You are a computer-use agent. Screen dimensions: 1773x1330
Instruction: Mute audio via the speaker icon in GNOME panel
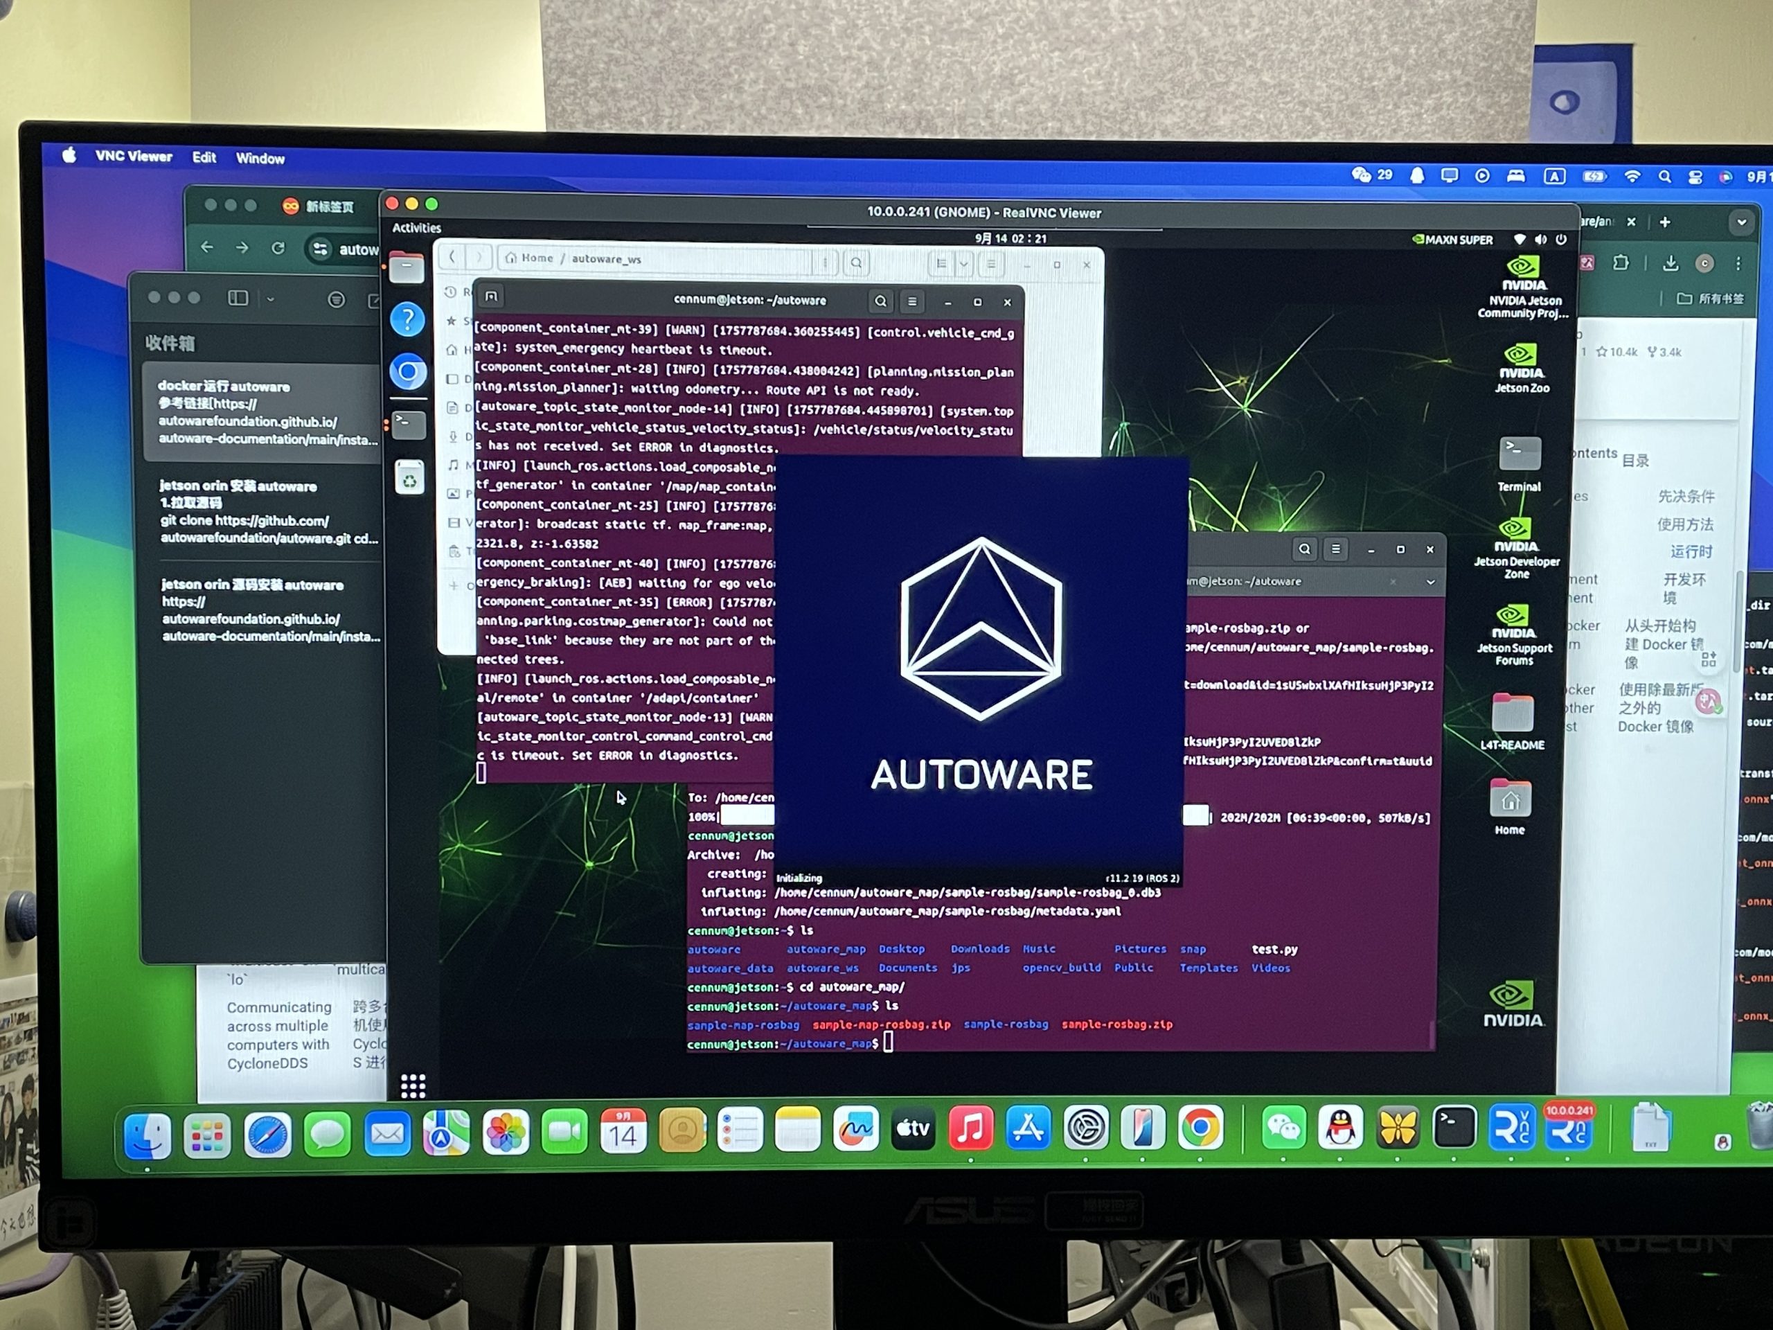[1540, 240]
